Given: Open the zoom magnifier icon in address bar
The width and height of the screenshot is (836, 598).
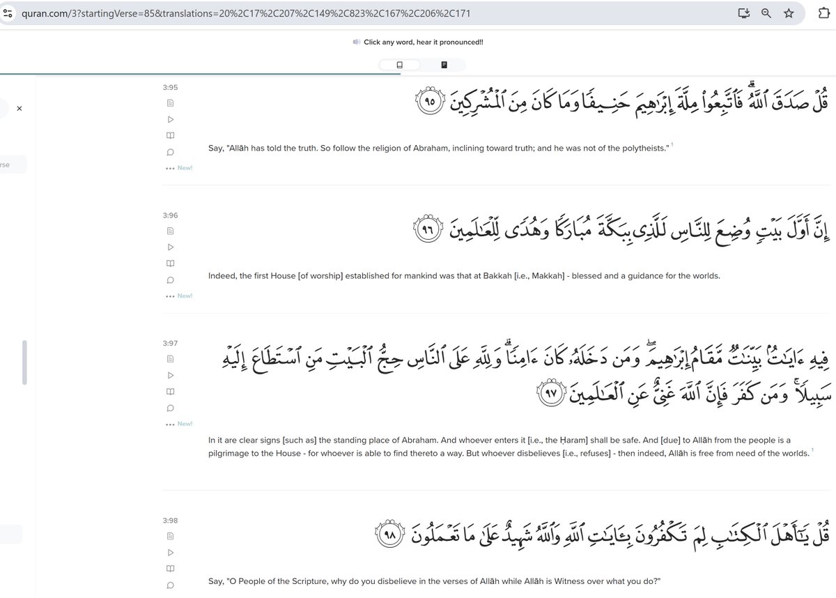Looking at the screenshot, I should click(x=766, y=13).
